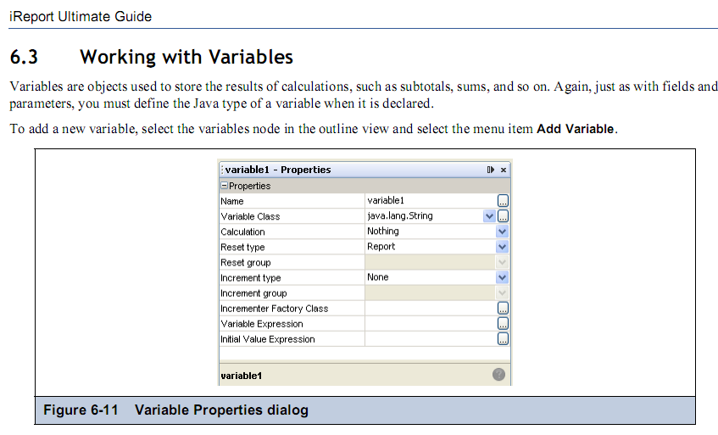Open the Variable Class dropdown arrow
This screenshot has width=718, height=435.
[x=489, y=216]
